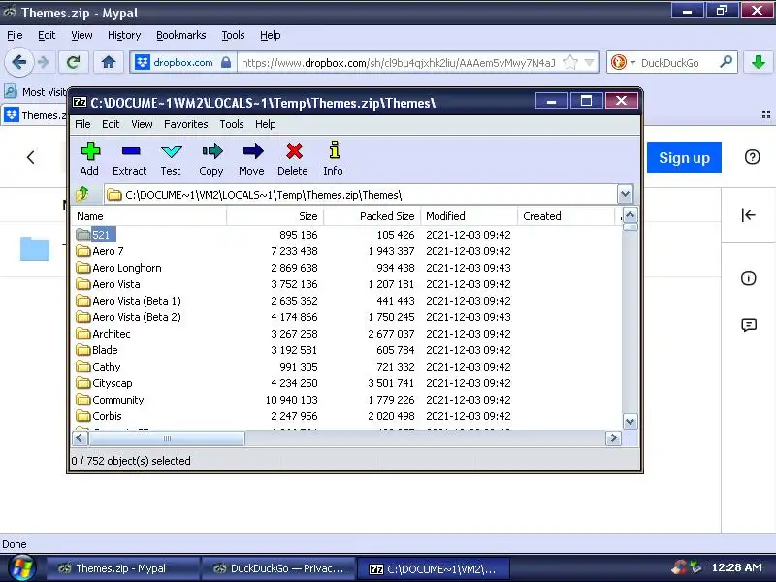The height and width of the screenshot is (582, 776).
Task: Click the search magnifier icon
Action: tap(726, 62)
